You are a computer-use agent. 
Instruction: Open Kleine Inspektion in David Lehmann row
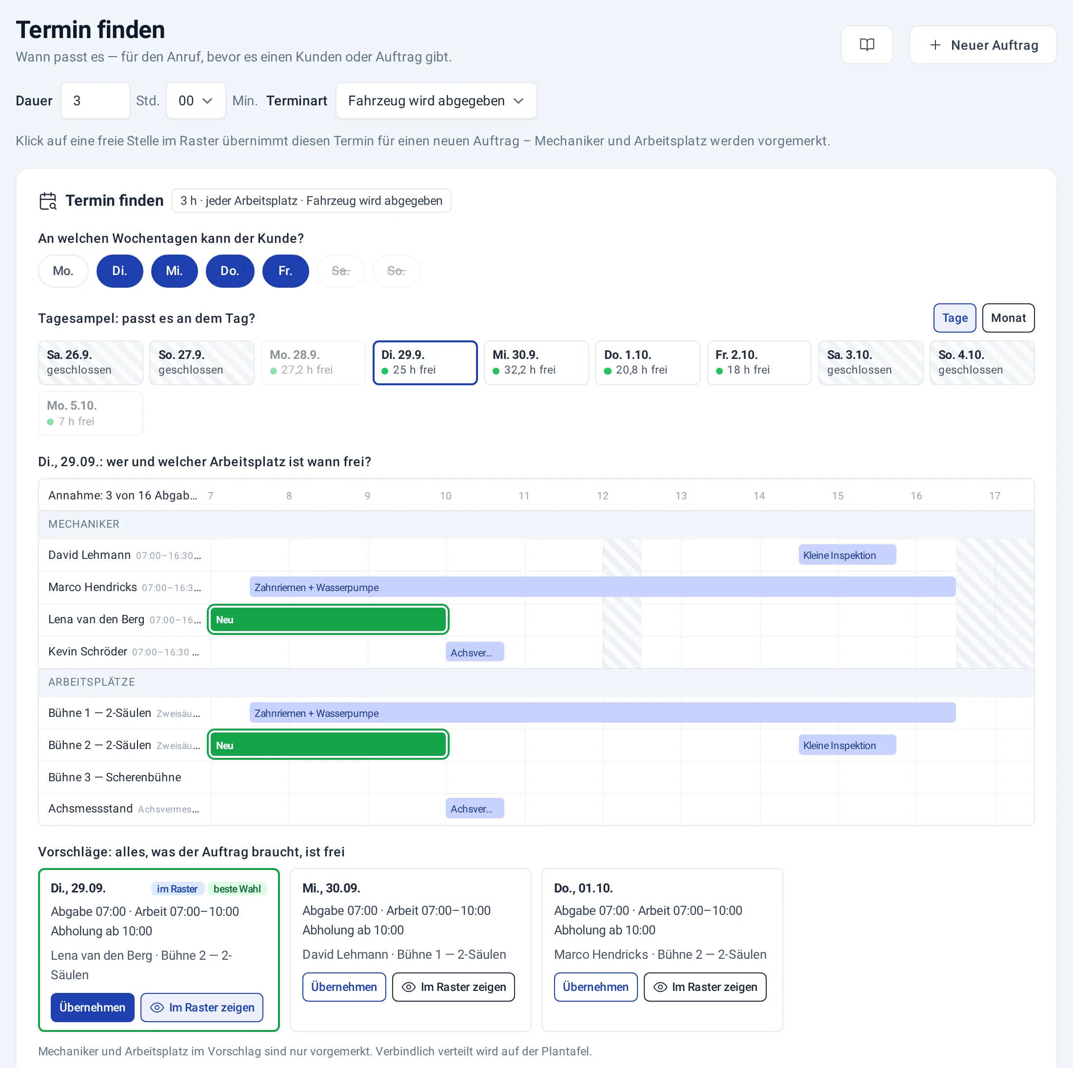coord(847,555)
